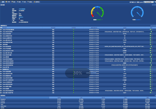Open small icon beside availability percentage
The height and width of the screenshot is (109, 156).
141,20
